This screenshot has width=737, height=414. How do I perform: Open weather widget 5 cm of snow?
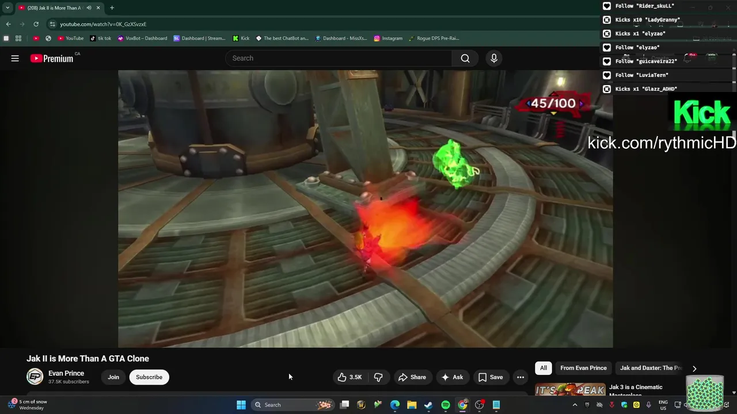pos(28,405)
